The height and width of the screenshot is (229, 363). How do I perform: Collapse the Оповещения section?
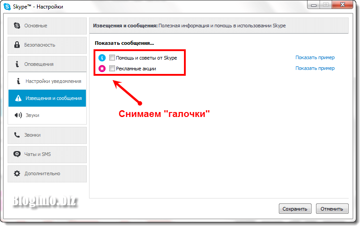tap(47, 64)
